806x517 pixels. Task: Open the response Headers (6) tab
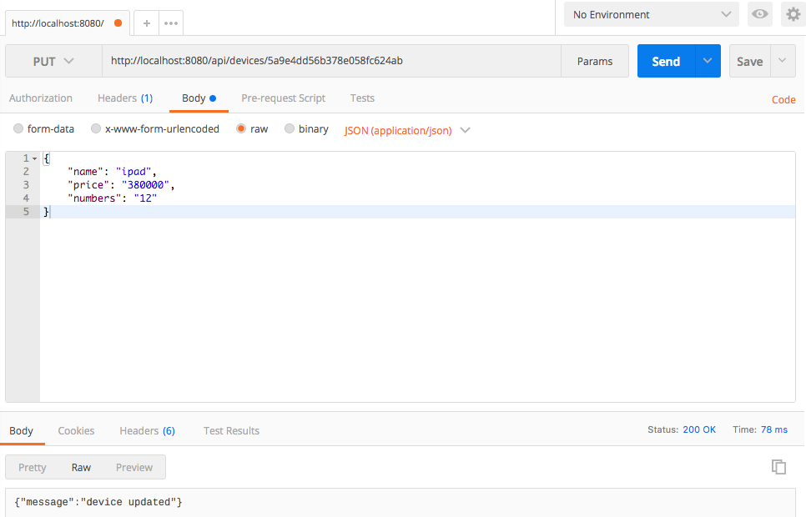point(147,430)
